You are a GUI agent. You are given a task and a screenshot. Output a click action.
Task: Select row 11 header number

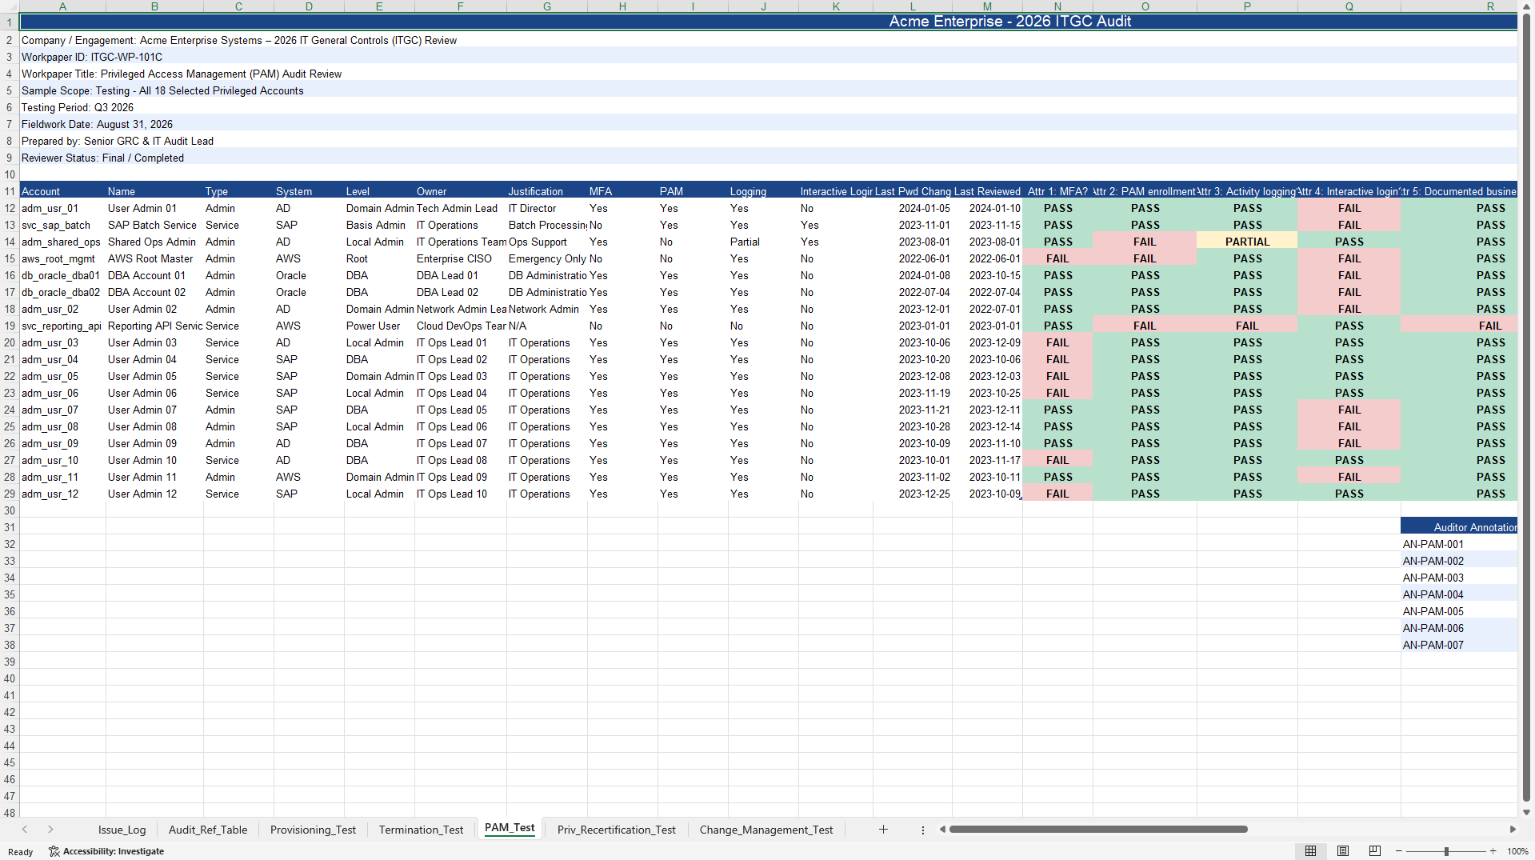10,191
